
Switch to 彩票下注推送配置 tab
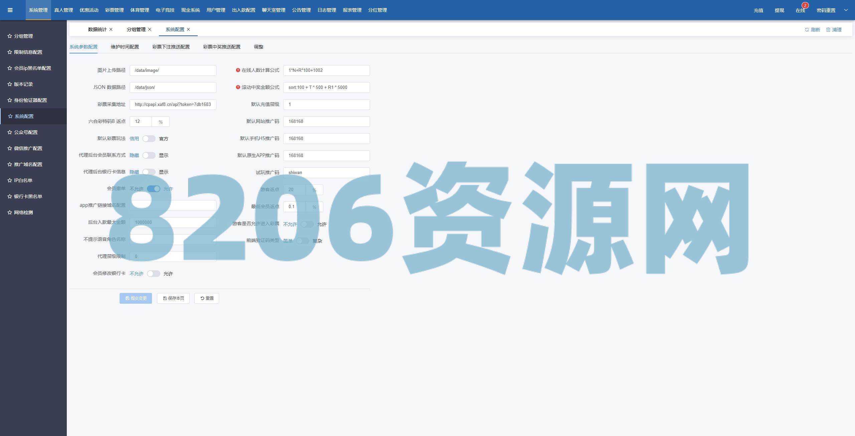click(171, 47)
